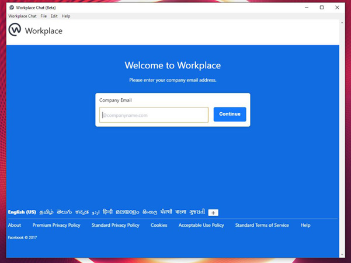
Task: Click the Facebook © 2017 text
Action: 22,237
